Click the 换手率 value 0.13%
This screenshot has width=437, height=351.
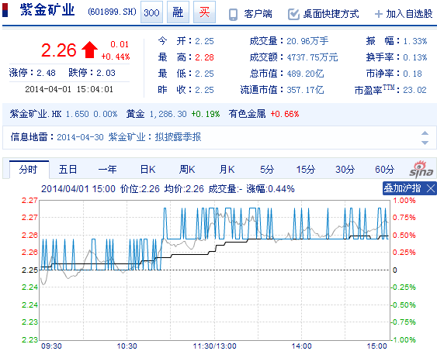415,57
